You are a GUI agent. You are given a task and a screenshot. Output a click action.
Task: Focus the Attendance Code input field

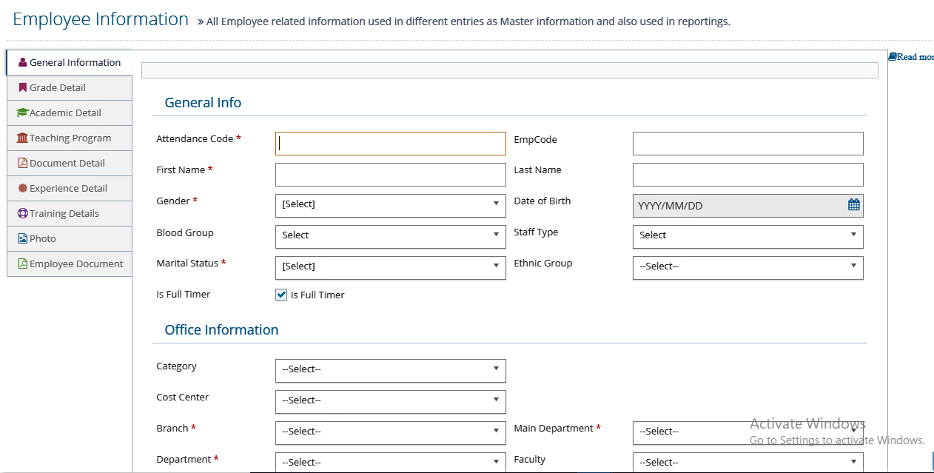pos(391,144)
